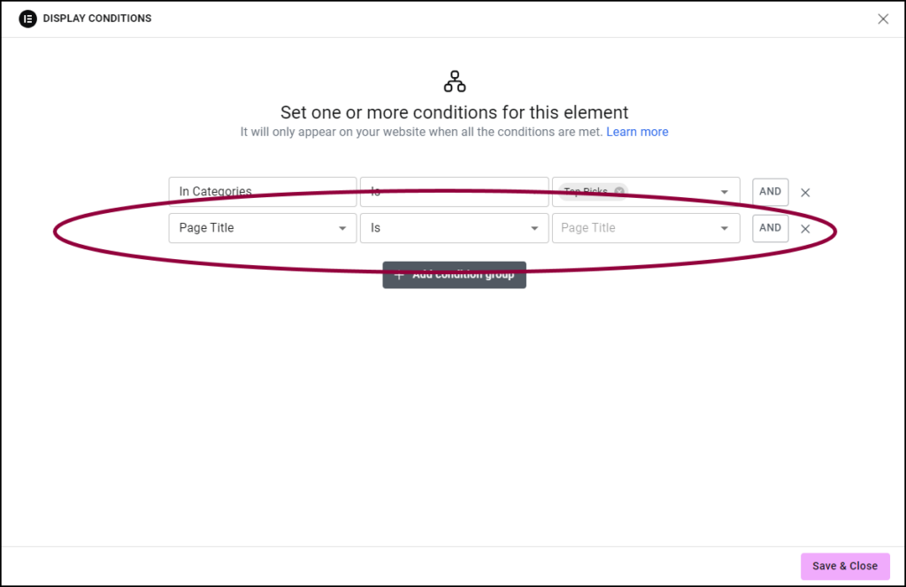Delete the "In Categories" condition row

(805, 192)
